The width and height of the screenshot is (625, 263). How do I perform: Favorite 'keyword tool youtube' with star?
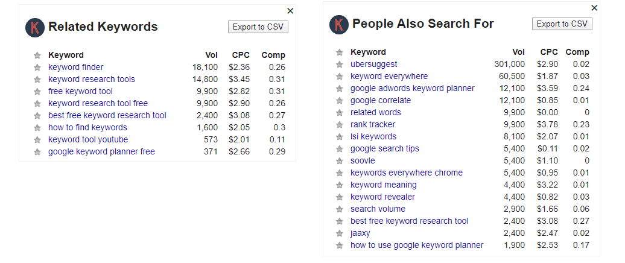(x=37, y=140)
